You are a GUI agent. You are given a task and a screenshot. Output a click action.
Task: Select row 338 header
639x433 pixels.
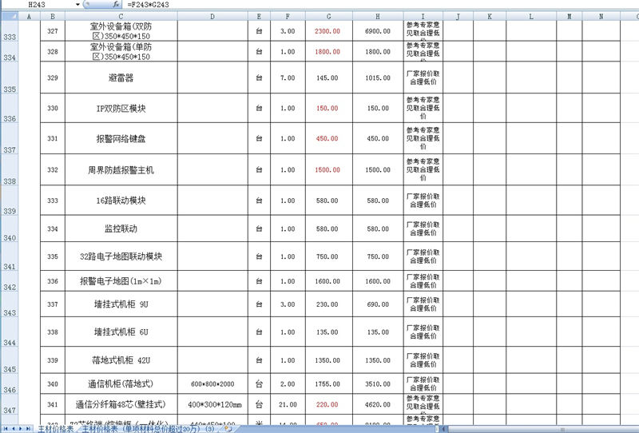[10, 169]
